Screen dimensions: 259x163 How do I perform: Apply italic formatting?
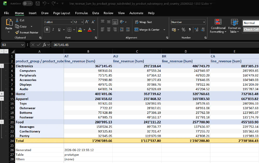[x=53, y=29]
